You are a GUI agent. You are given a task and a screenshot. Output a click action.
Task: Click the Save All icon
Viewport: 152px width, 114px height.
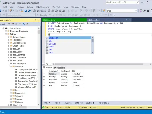[29, 11]
